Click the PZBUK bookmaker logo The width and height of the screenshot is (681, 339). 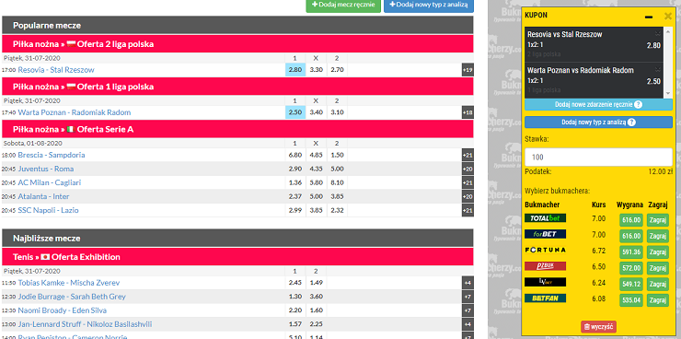[x=545, y=266]
